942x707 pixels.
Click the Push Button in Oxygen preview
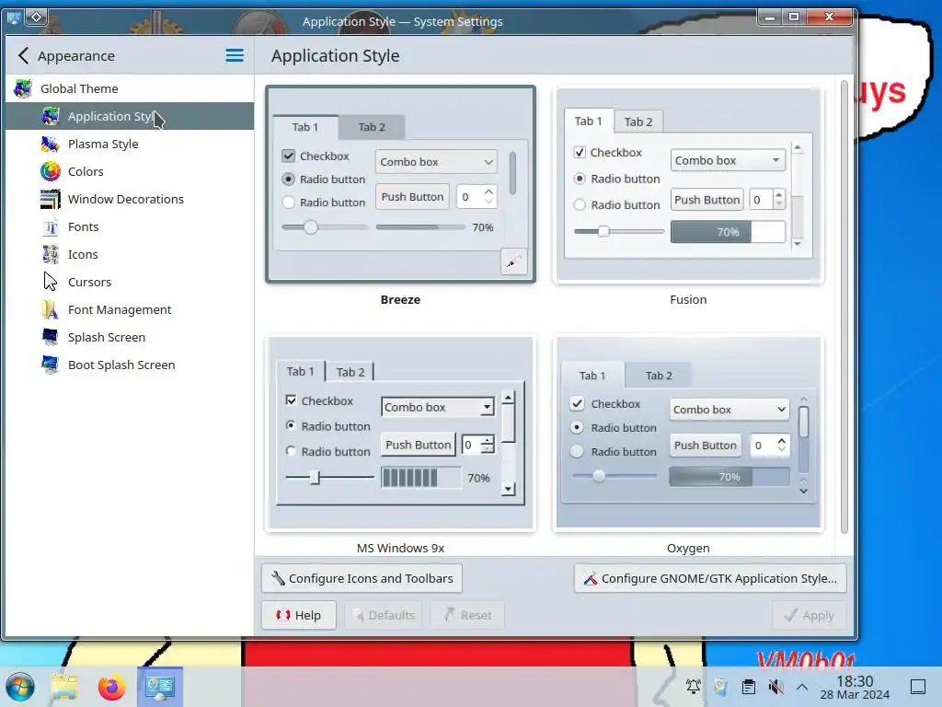tap(706, 446)
